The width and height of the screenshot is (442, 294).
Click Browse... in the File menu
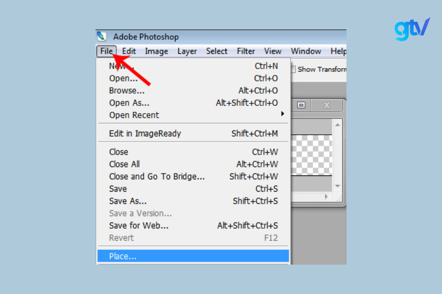127,90
